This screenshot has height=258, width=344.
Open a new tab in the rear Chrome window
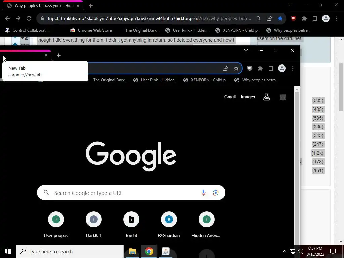[91, 6]
